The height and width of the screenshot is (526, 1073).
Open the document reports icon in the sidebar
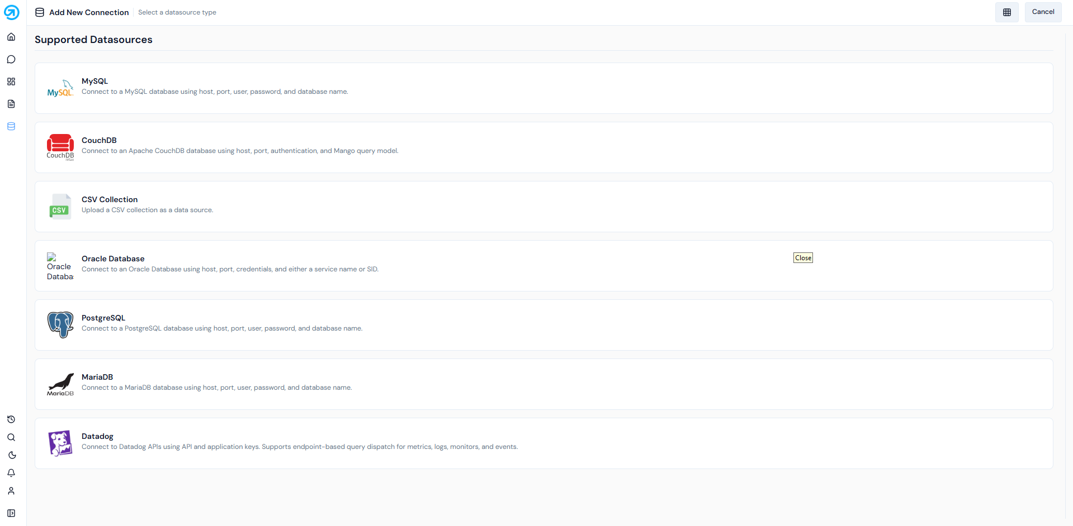tap(11, 104)
